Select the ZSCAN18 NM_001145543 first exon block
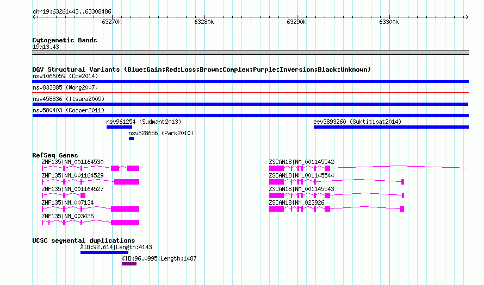484x285 pixels. (x=276, y=195)
